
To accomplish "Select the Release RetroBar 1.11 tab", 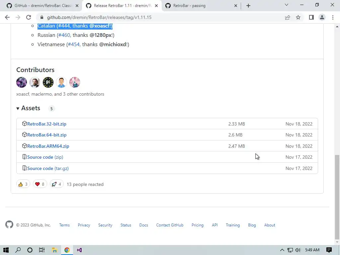I will (122, 6).
